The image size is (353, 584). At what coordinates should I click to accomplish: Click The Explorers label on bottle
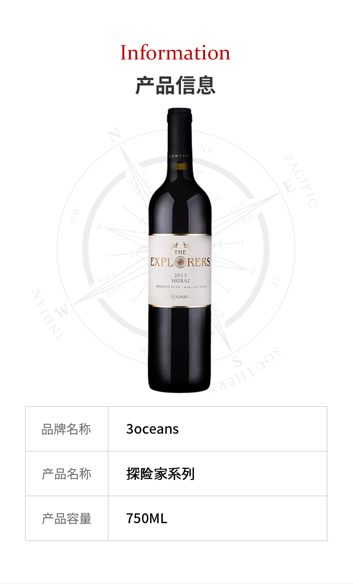pyautogui.click(x=180, y=258)
